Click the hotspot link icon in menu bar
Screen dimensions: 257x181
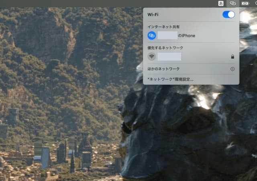point(233,3)
